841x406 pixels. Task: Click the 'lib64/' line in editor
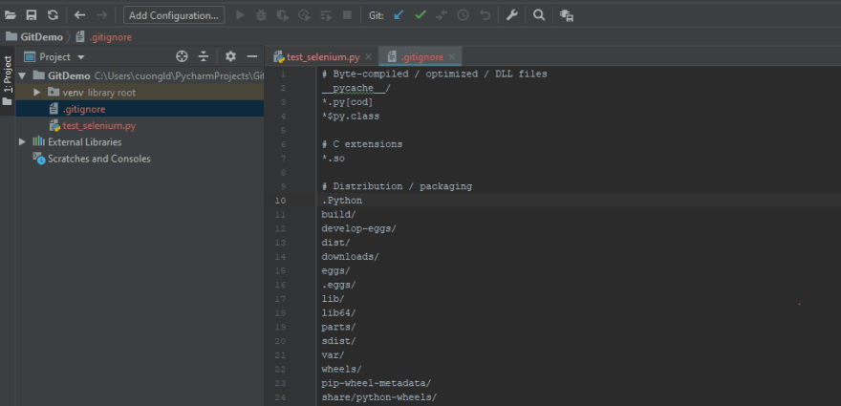(x=338, y=312)
